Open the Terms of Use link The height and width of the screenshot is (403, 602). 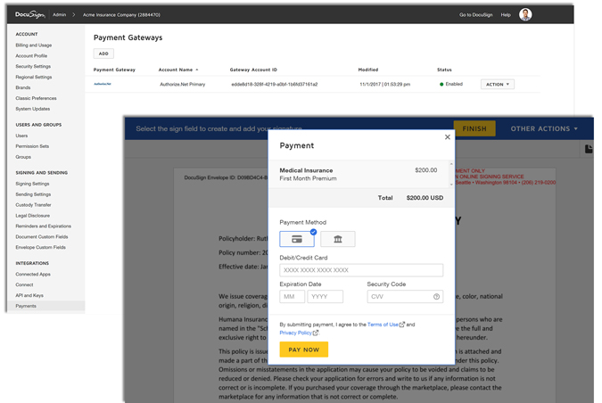pos(383,325)
